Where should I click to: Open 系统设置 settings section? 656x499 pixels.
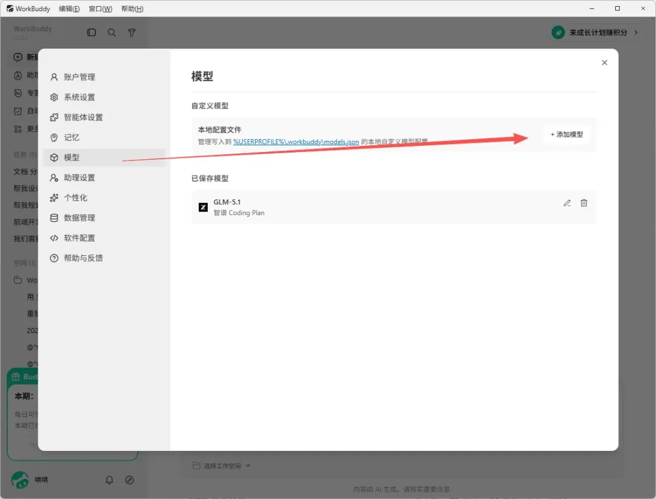point(104,97)
